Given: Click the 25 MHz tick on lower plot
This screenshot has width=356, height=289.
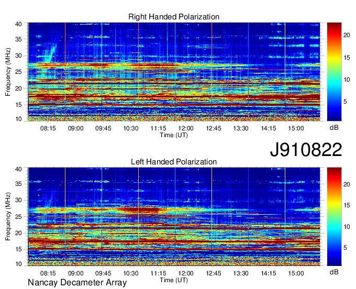Looking at the screenshot, I should [18, 217].
